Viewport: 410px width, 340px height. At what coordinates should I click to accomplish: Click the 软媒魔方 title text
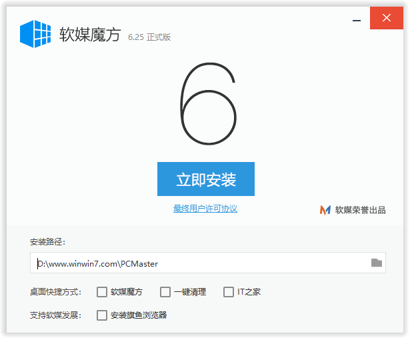tap(90, 35)
